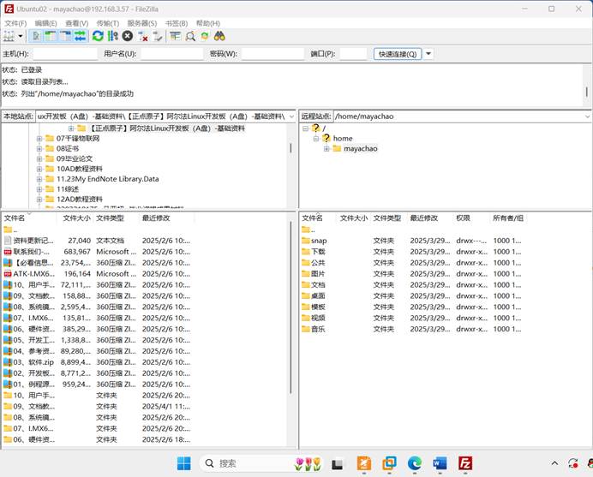Toggle transfer queue display
Viewport: 593px width, 477px height.
[x=81, y=36]
